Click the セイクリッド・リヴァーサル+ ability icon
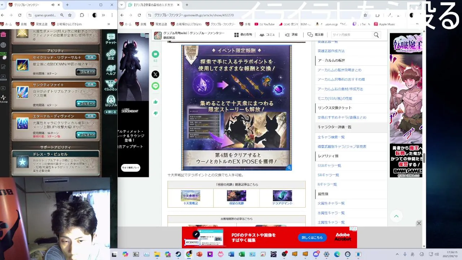This screenshot has height=260, width=462. [22, 65]
